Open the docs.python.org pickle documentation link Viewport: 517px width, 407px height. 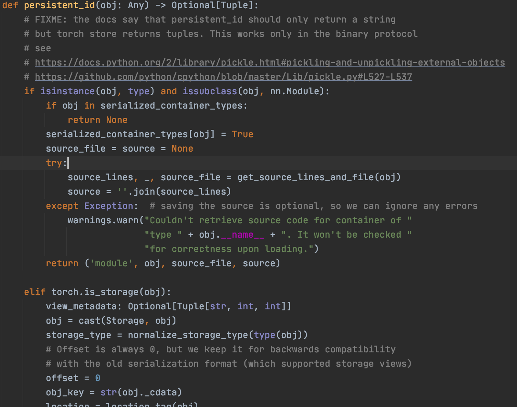tap(269, 62)
